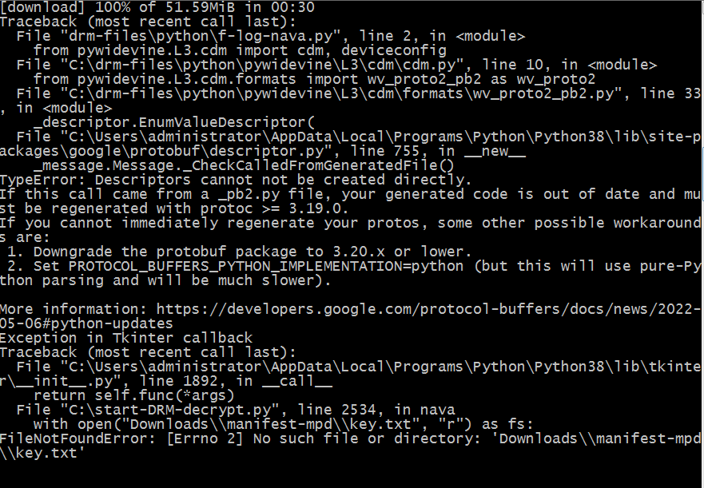Click the console's right-edge scrollbar
Image resolution: width=704 pixels, height=488 pixels.
tap(702, 243)
